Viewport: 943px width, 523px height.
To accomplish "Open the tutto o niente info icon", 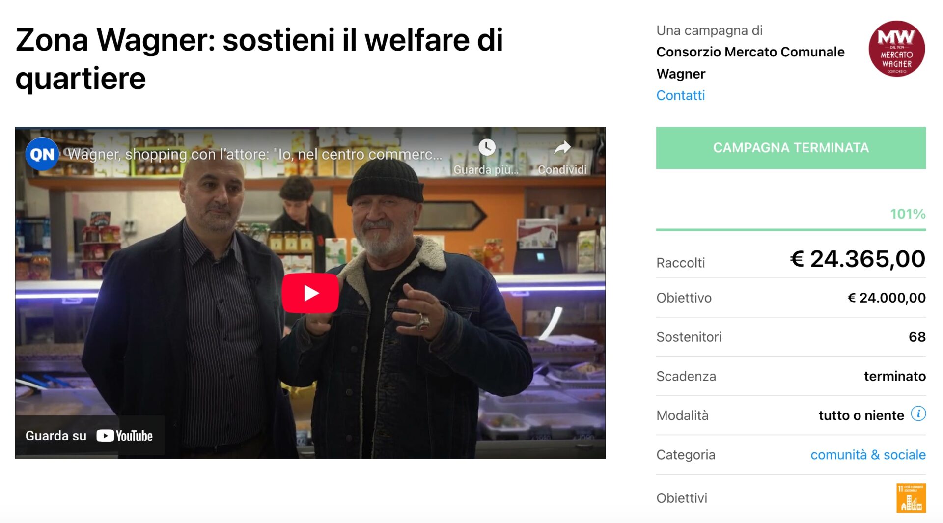I will pyautogui.click(x=918, y=414).
